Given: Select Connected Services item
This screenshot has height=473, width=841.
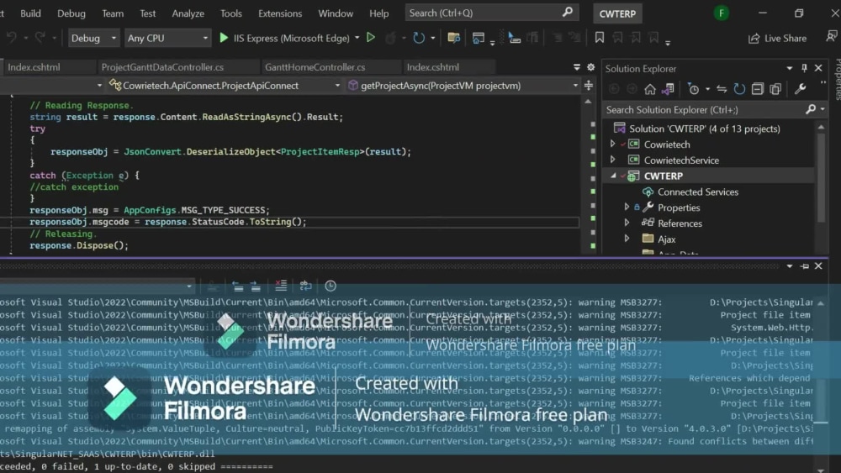Looking at the screenshot, I should pos(698,192).
